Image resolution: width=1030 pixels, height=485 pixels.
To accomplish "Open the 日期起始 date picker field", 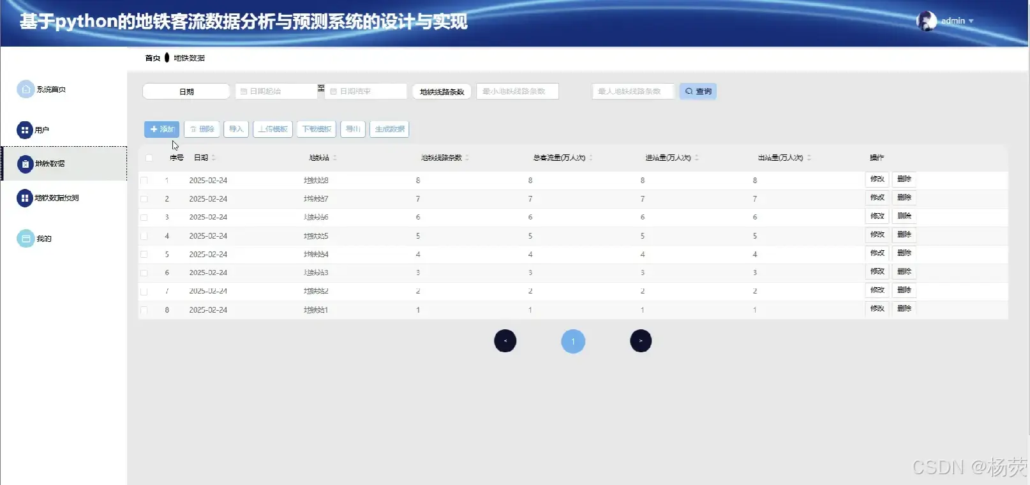I will 276,91.
